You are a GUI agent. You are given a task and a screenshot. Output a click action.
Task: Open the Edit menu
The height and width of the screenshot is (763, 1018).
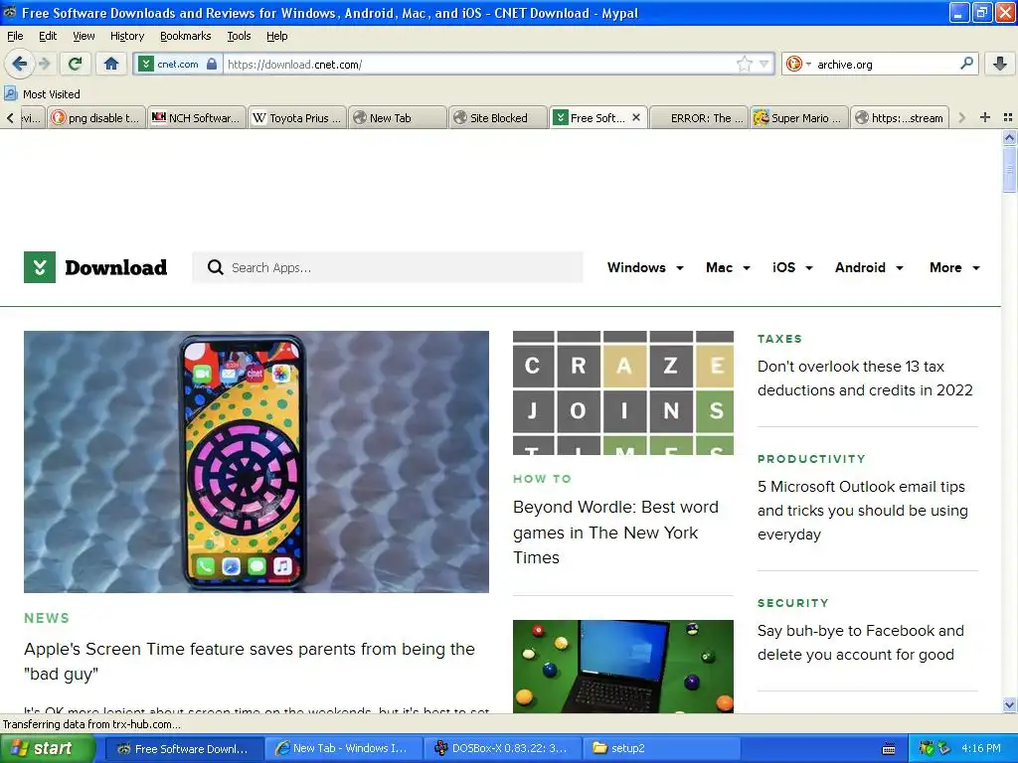pos(48,36)
